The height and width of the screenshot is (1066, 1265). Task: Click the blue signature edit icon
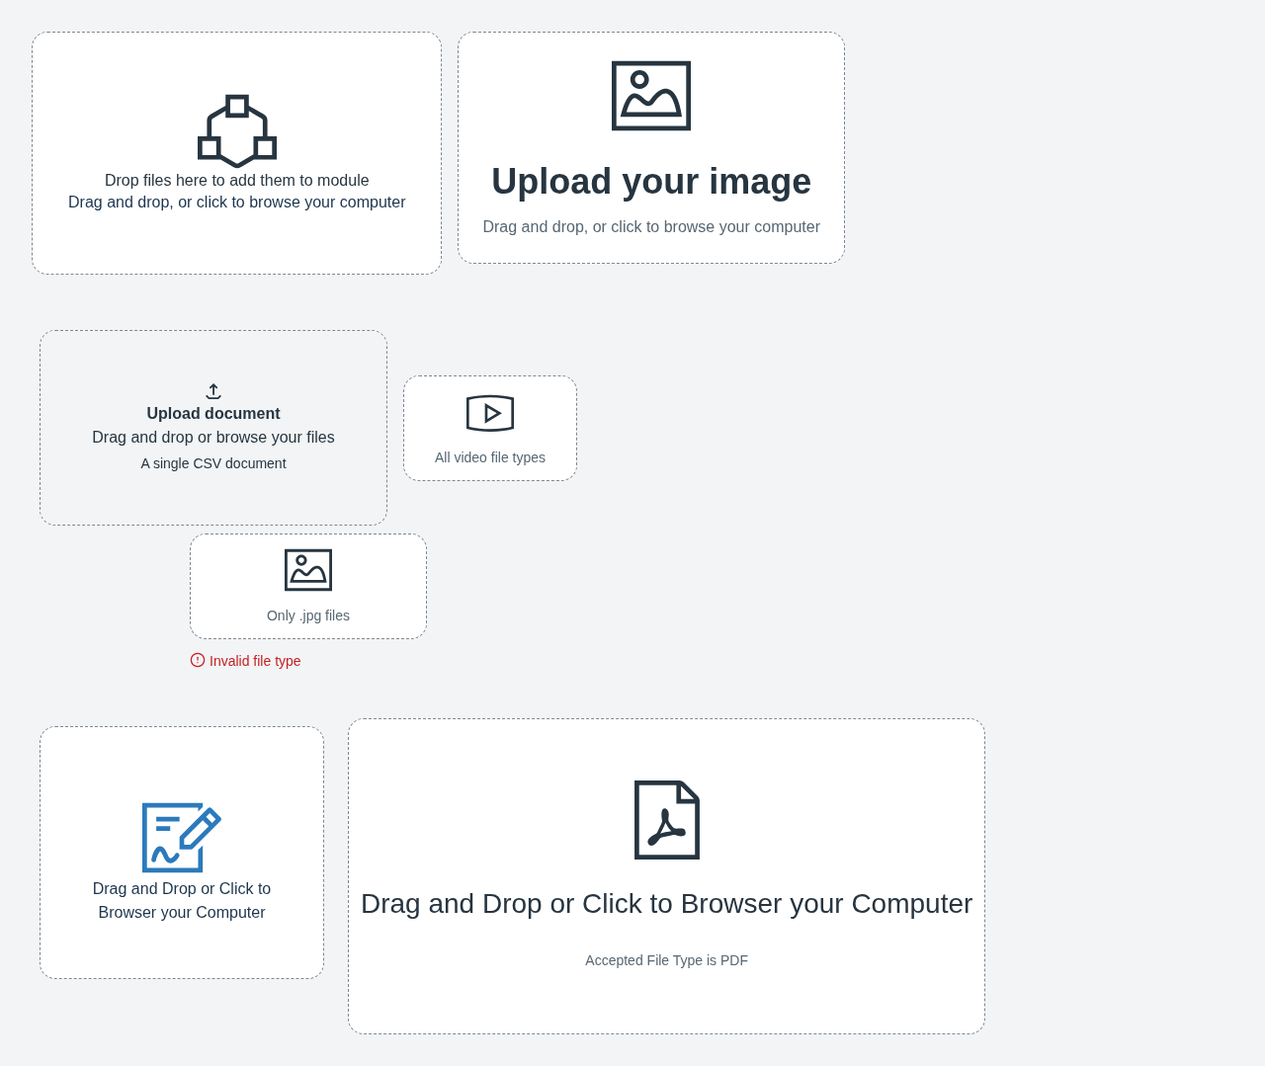(x=182, y=838)
